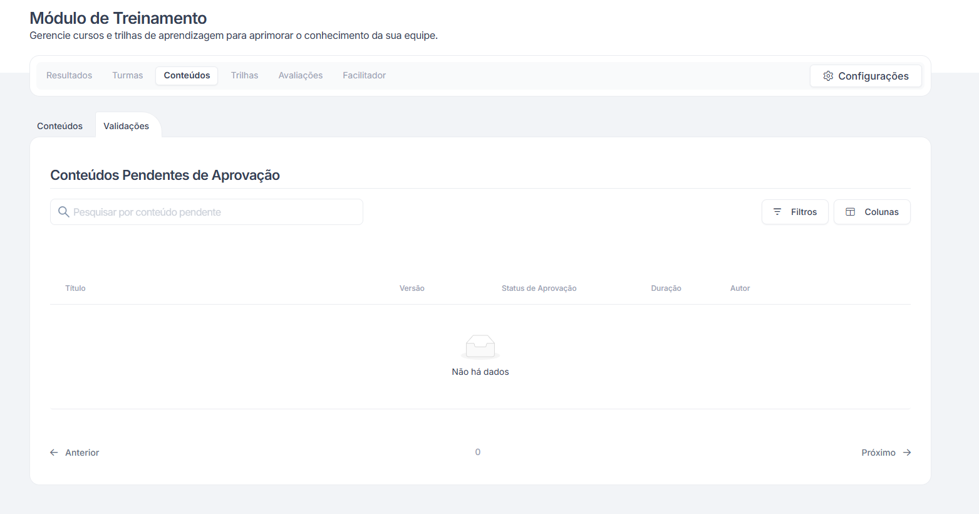Click the gear icon beside Configurações
Viewport: 979px width, 514px height.
[x=828, y=76]
